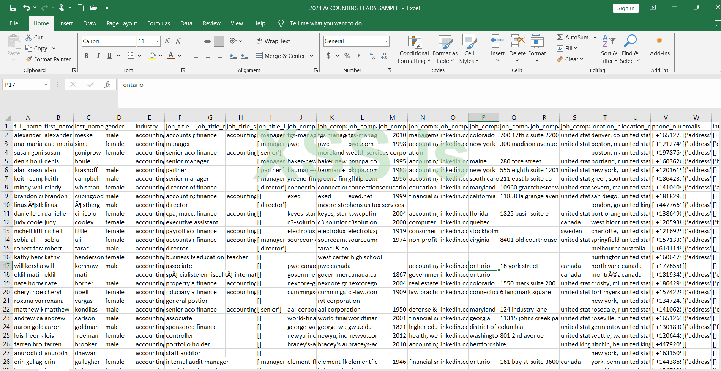Image resolution: width=721 pixels, height=371 pixels.
Task: Apply Percent Style formatting
Action: pyautogui.click(x=347, y=56)
